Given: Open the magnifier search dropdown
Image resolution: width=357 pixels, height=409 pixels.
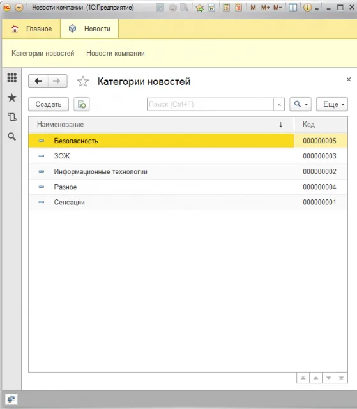Looking at the screenshot, I should (x=300, y=104).
